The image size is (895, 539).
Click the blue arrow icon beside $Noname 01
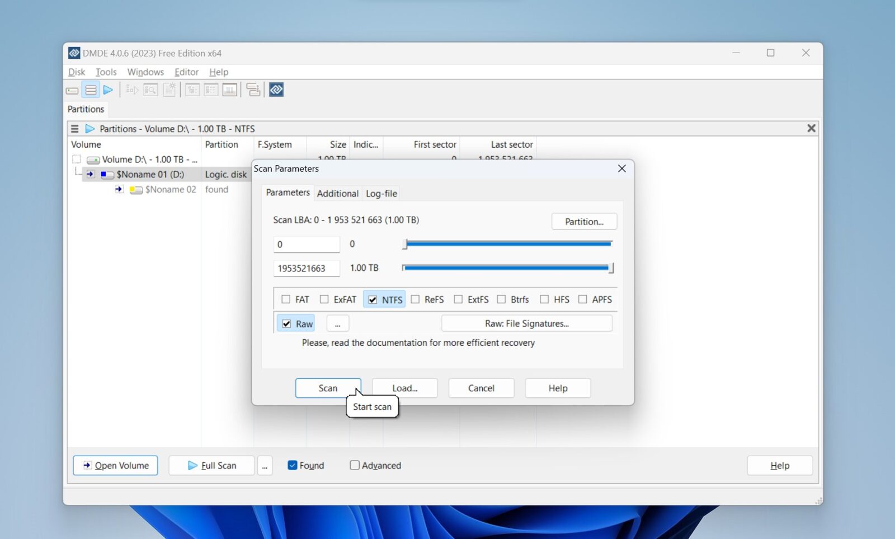(x=91, y=174)
